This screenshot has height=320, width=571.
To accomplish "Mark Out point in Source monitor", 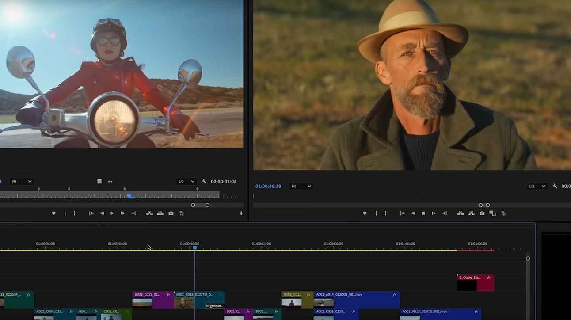I will pos(74,213).
